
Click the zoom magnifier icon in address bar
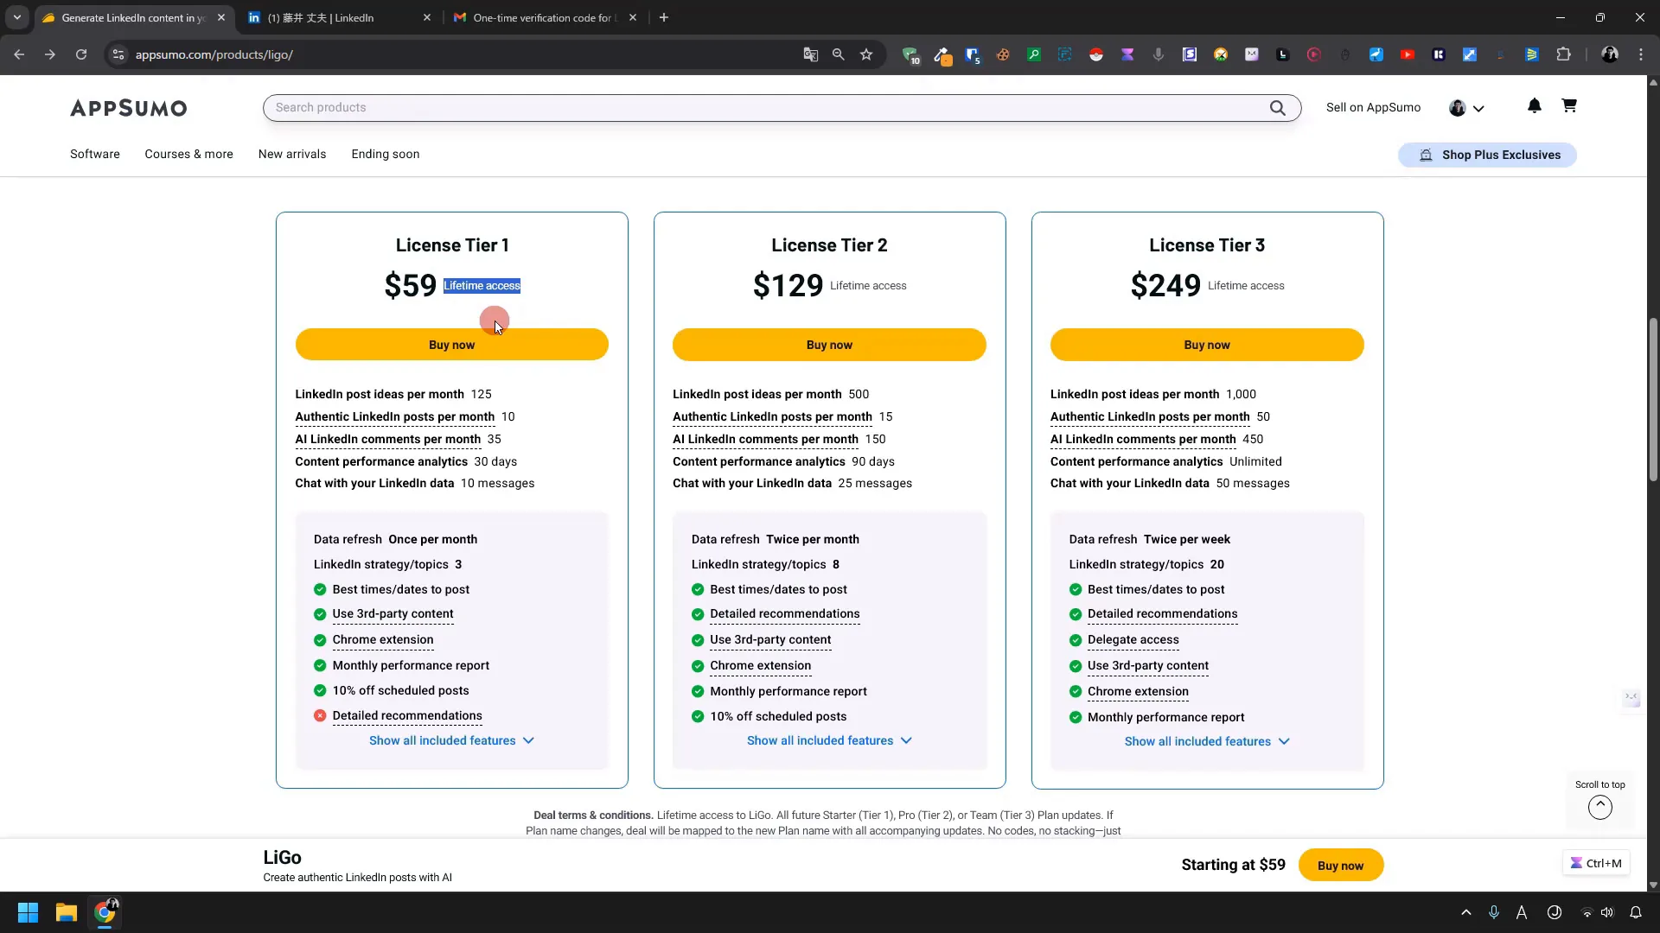pyautogui.click(x=838, y=54)
